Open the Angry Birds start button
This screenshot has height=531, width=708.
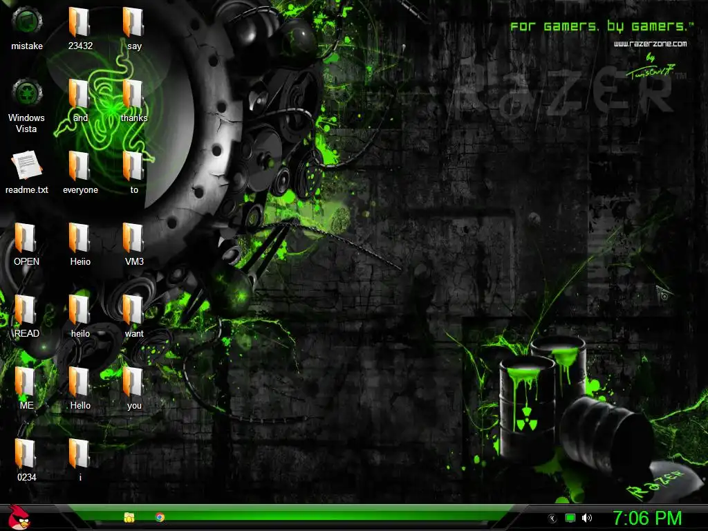(19, 517)
